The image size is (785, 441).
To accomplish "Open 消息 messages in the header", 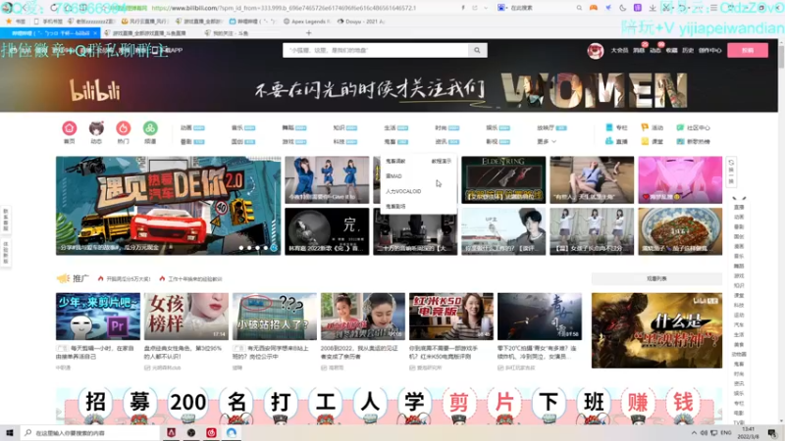I will [x=639, y=51].
